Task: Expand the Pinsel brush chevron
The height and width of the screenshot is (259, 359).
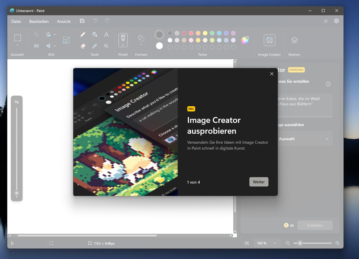Action: coord(123,45)
